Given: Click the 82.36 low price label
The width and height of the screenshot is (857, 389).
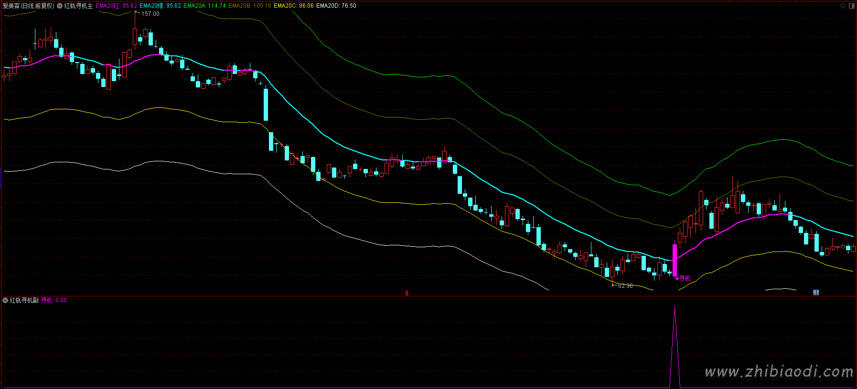Looking at the screenshot, I should (x=625, y=286).
